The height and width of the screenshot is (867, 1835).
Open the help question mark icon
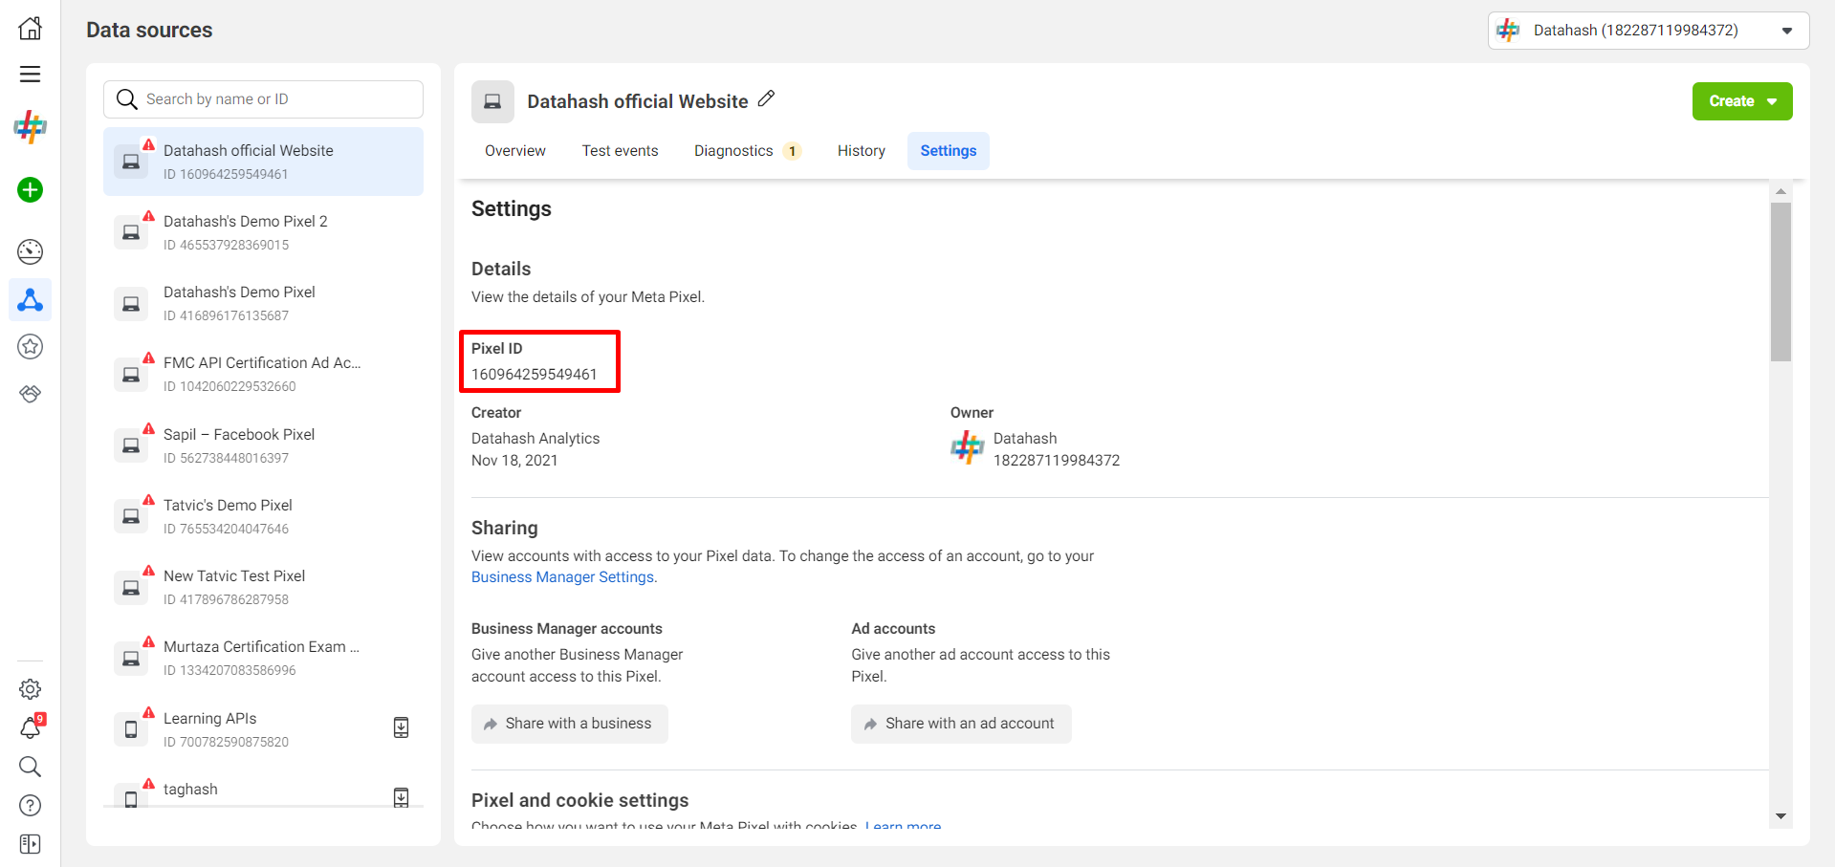click(31, 806)
